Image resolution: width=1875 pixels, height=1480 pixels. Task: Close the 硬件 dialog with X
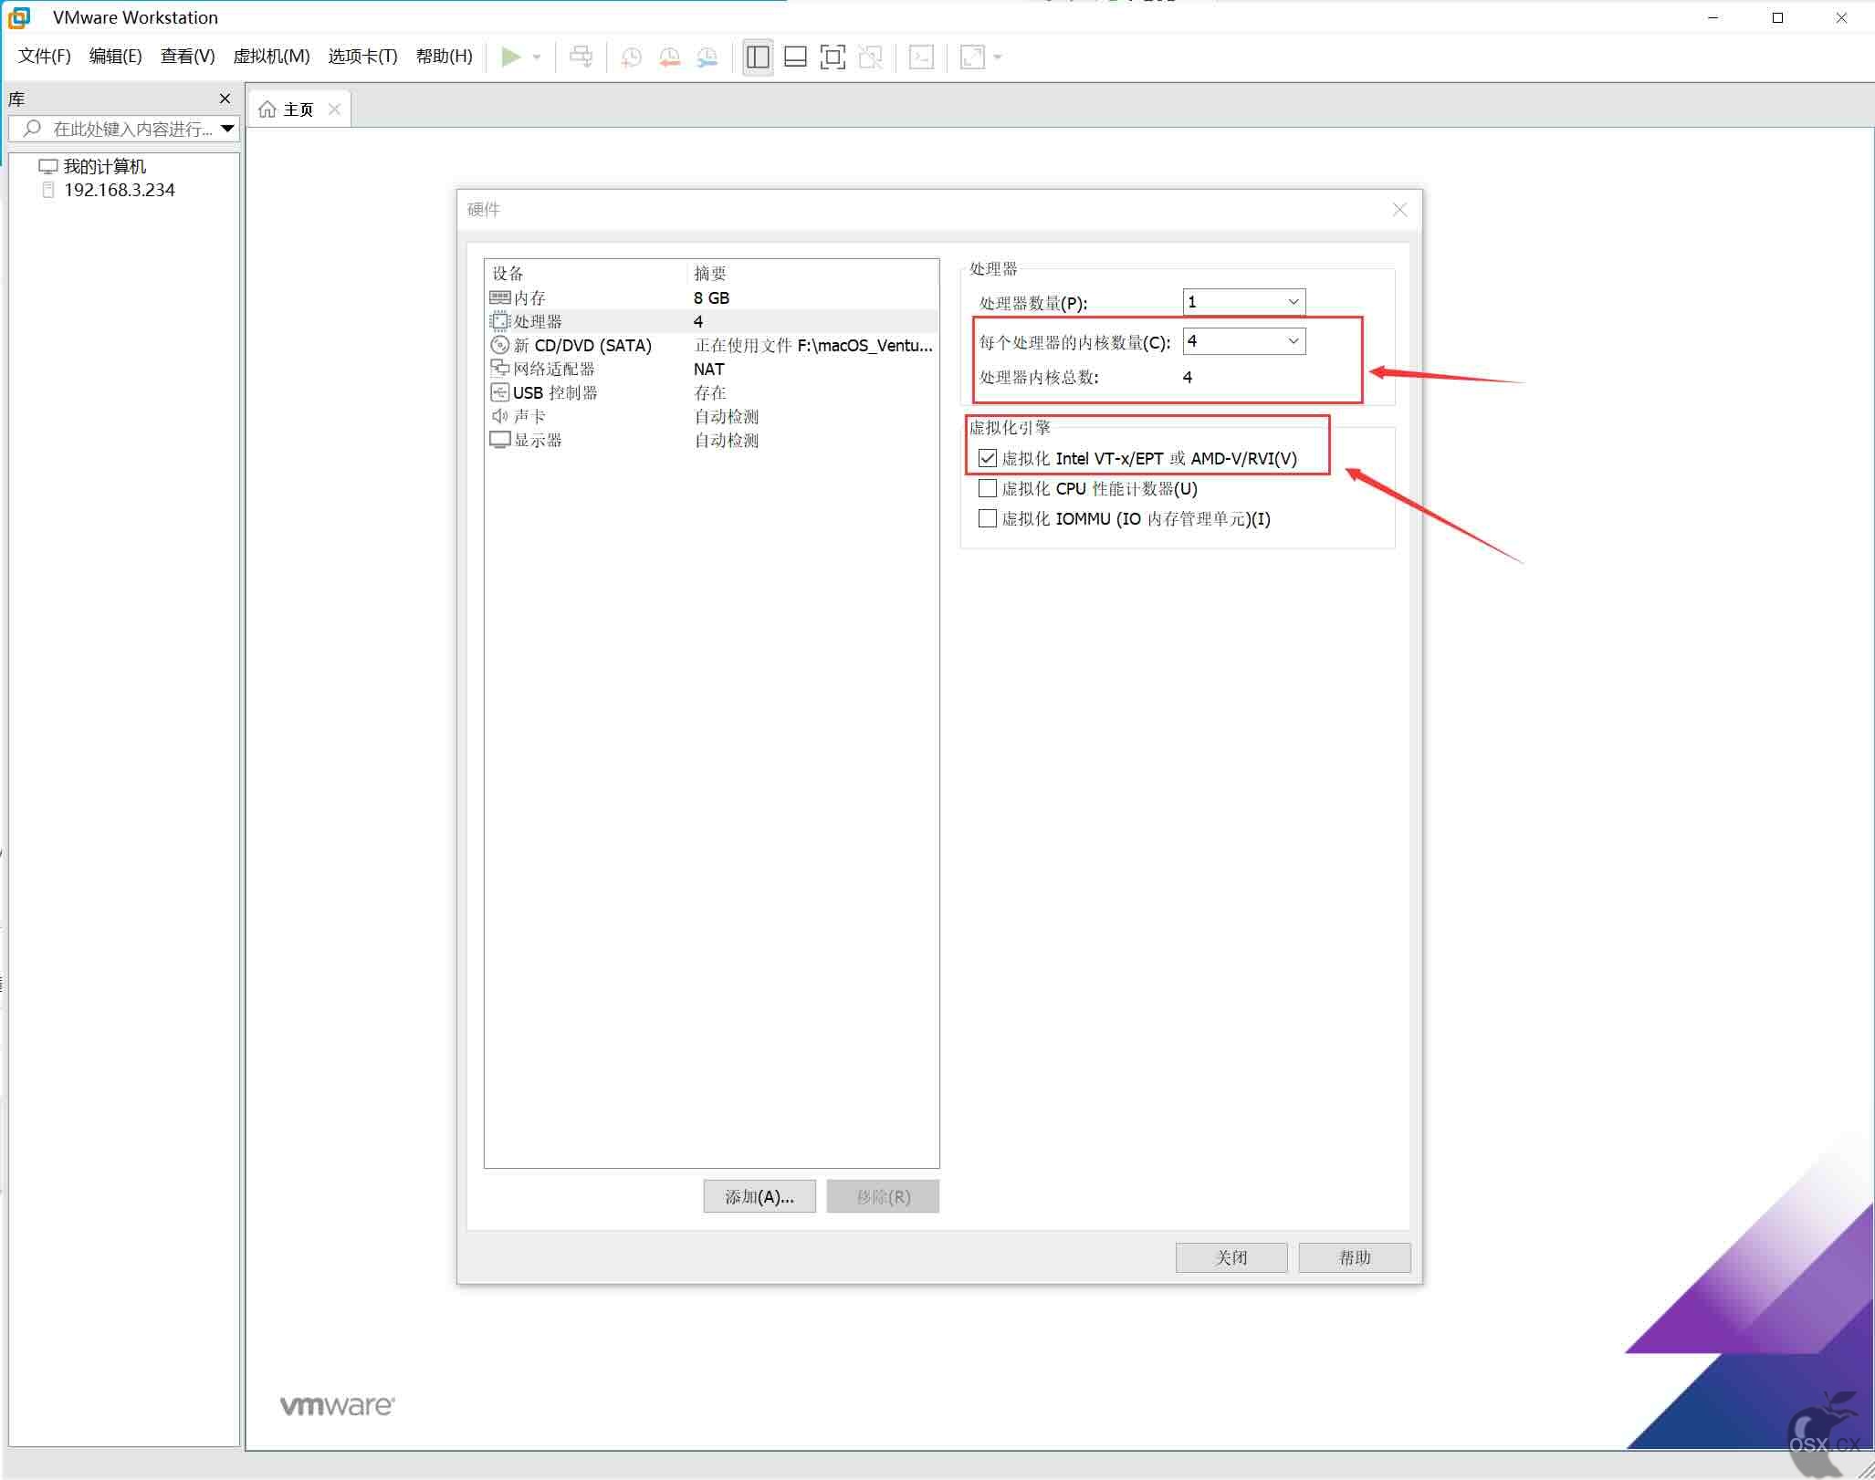tap(1399, 210)
